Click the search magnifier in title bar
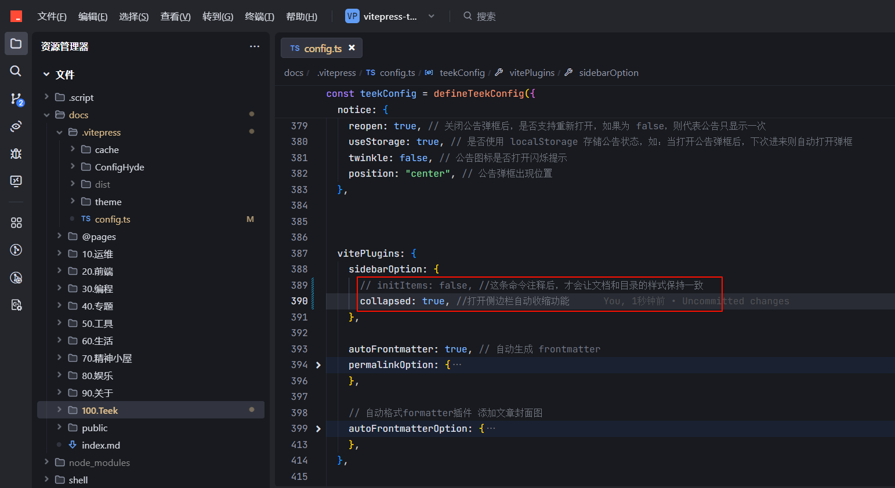The width and height of the screenshot is (895, 488). tap(468, 16)
